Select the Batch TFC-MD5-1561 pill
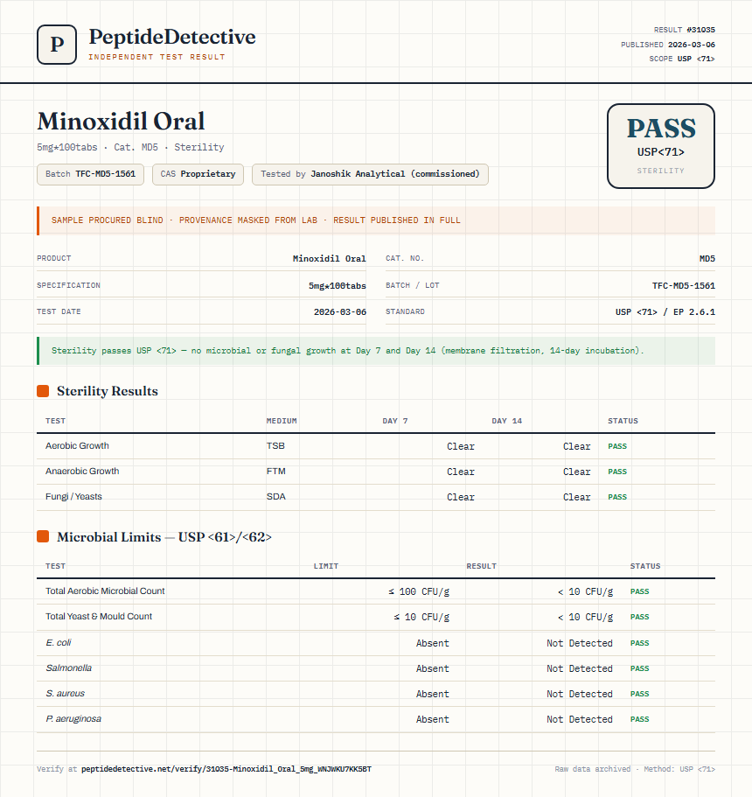Screen dimensions: 752x797 click(90, 174)
